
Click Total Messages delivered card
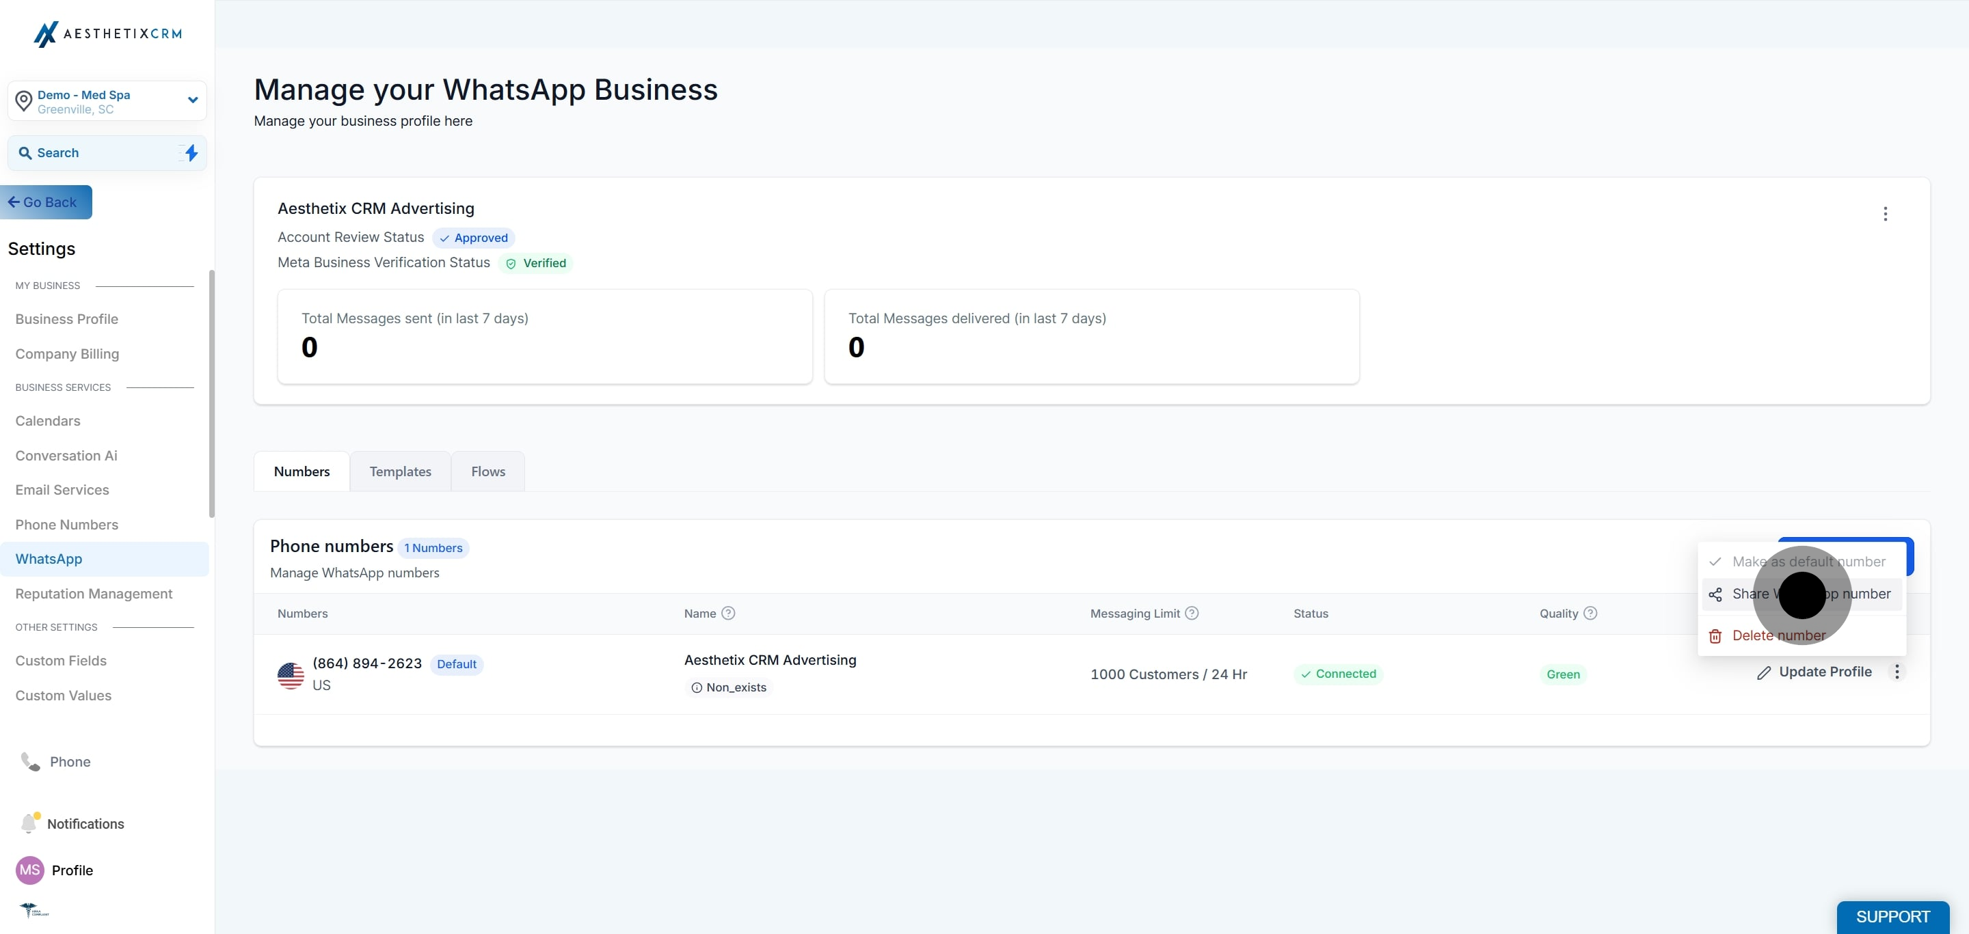pos(1092,336)
